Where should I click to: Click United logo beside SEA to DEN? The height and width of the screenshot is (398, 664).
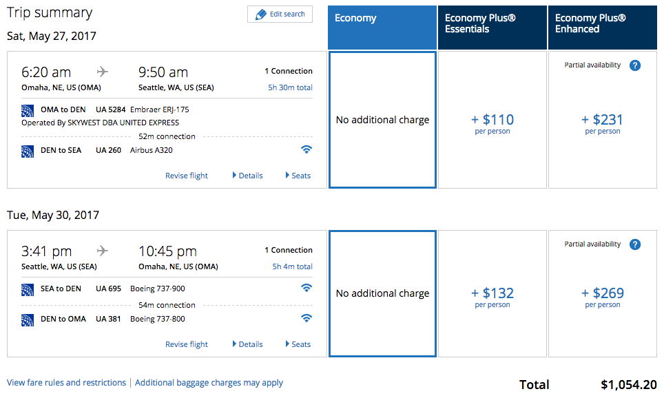pyautogui.click(x=28, y=290)
